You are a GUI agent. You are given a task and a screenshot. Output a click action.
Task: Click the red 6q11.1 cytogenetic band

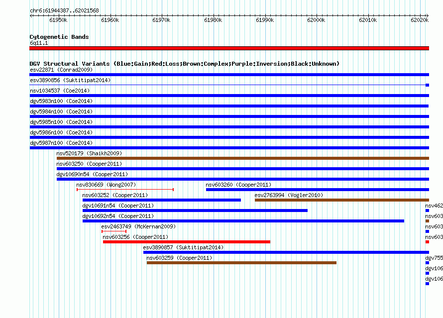tap(229, 48)
